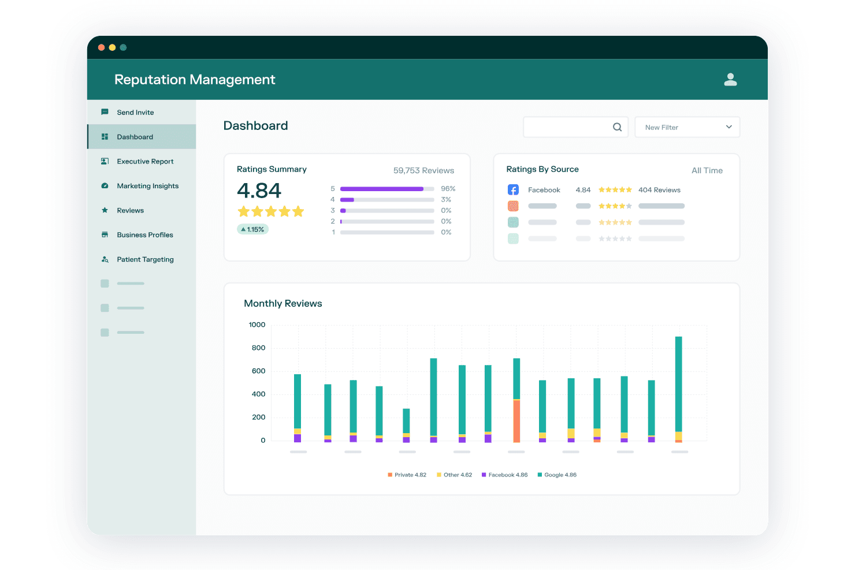Go to Patient Targeting

pyautogui.click(x=142, y=259)
